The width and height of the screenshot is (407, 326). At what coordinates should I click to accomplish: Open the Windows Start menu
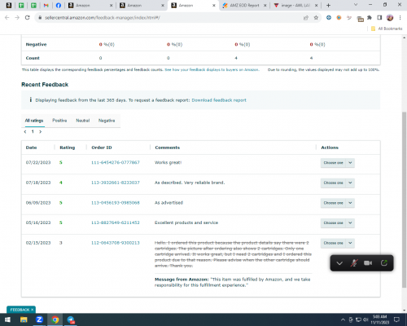pos(7,319)
